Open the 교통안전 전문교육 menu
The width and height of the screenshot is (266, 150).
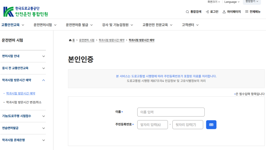tap(157, 25)
